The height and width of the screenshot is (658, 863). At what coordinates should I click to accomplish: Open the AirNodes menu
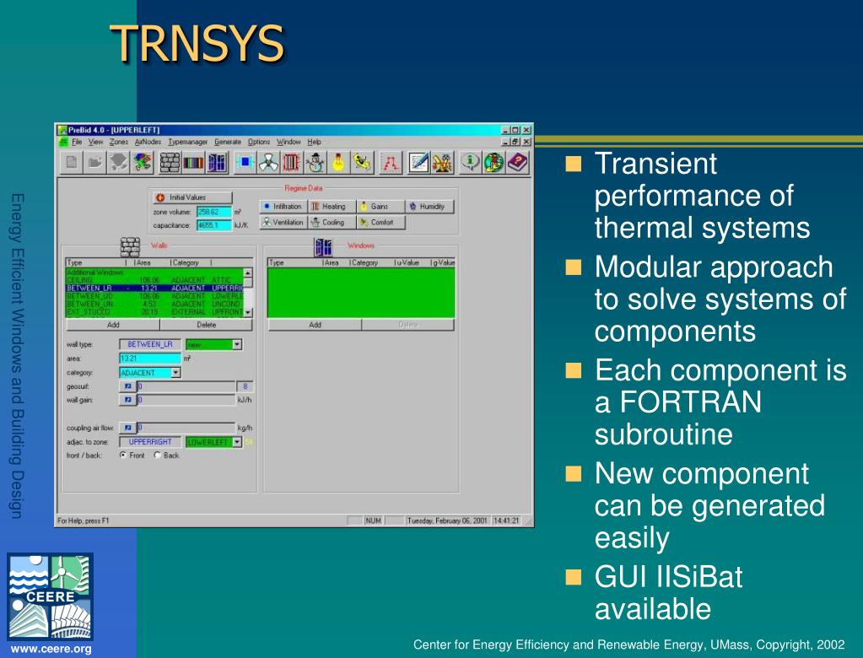148,142
